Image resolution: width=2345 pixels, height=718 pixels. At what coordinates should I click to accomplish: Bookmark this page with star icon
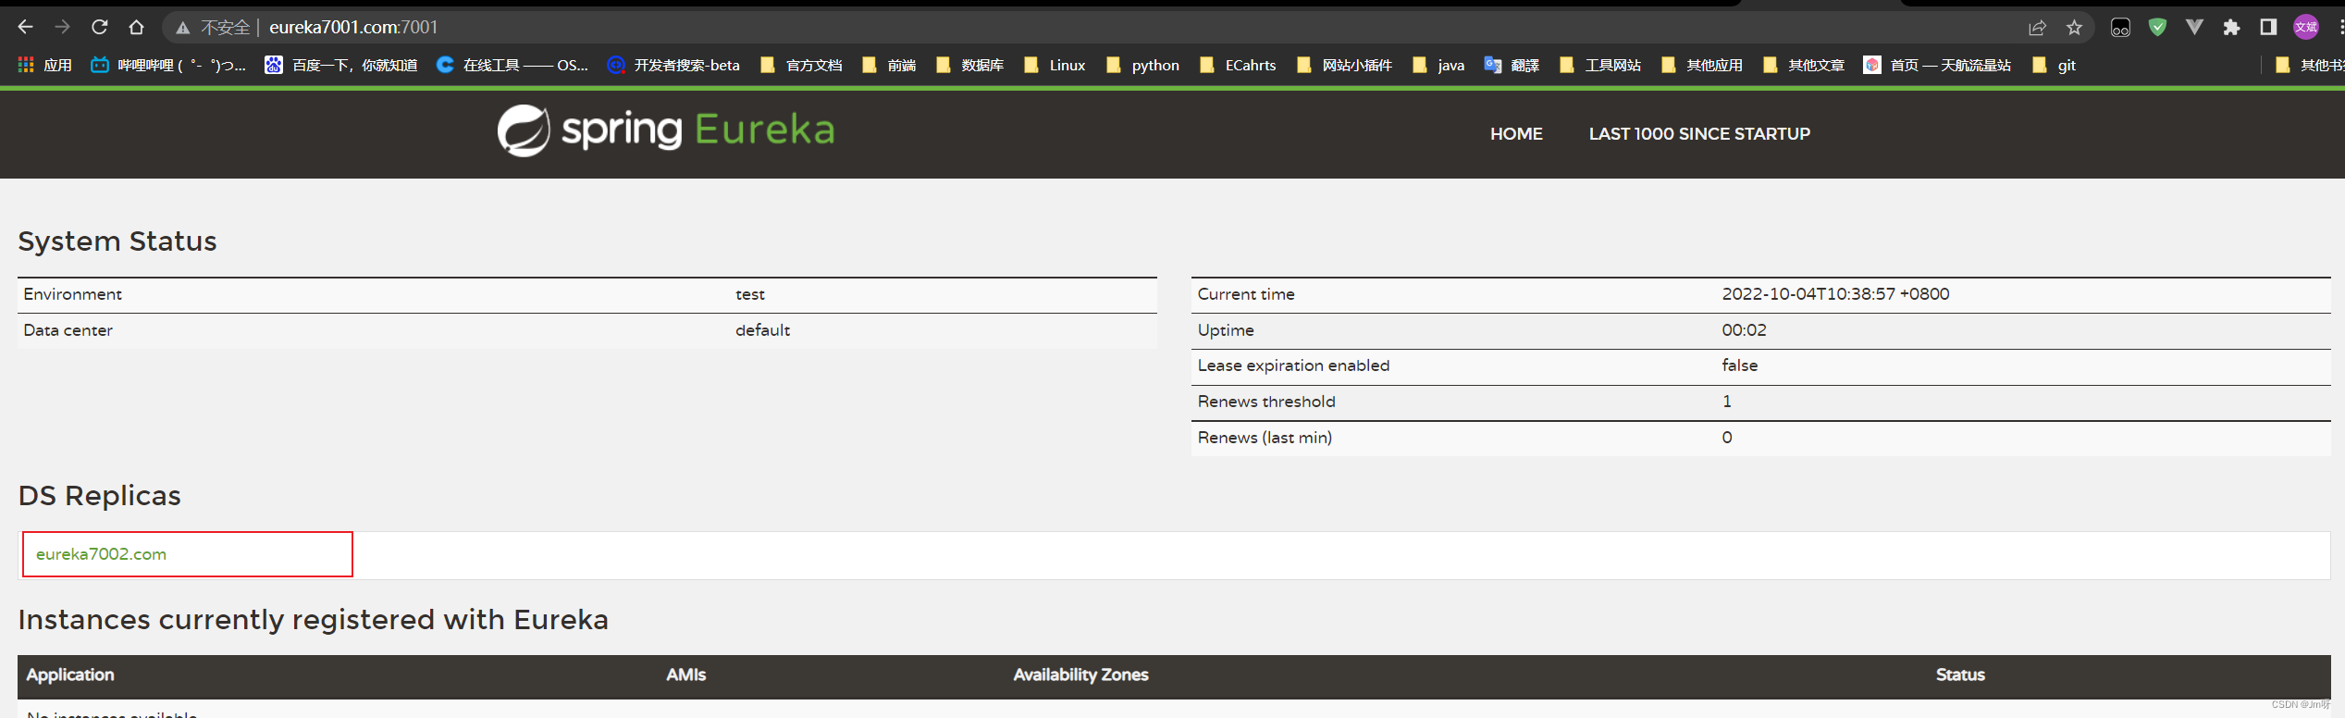click(2075, 28)
